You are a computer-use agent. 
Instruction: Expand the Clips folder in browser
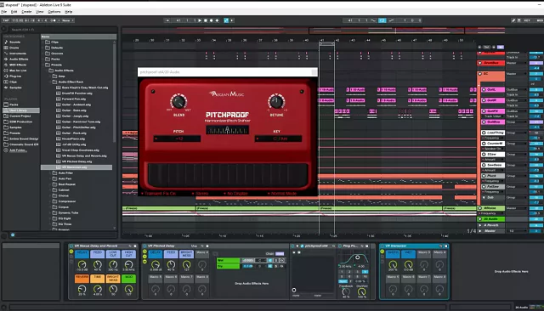[43, 42]
